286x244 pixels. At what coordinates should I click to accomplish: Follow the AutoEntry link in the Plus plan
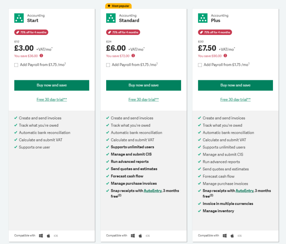coord(246,191)
